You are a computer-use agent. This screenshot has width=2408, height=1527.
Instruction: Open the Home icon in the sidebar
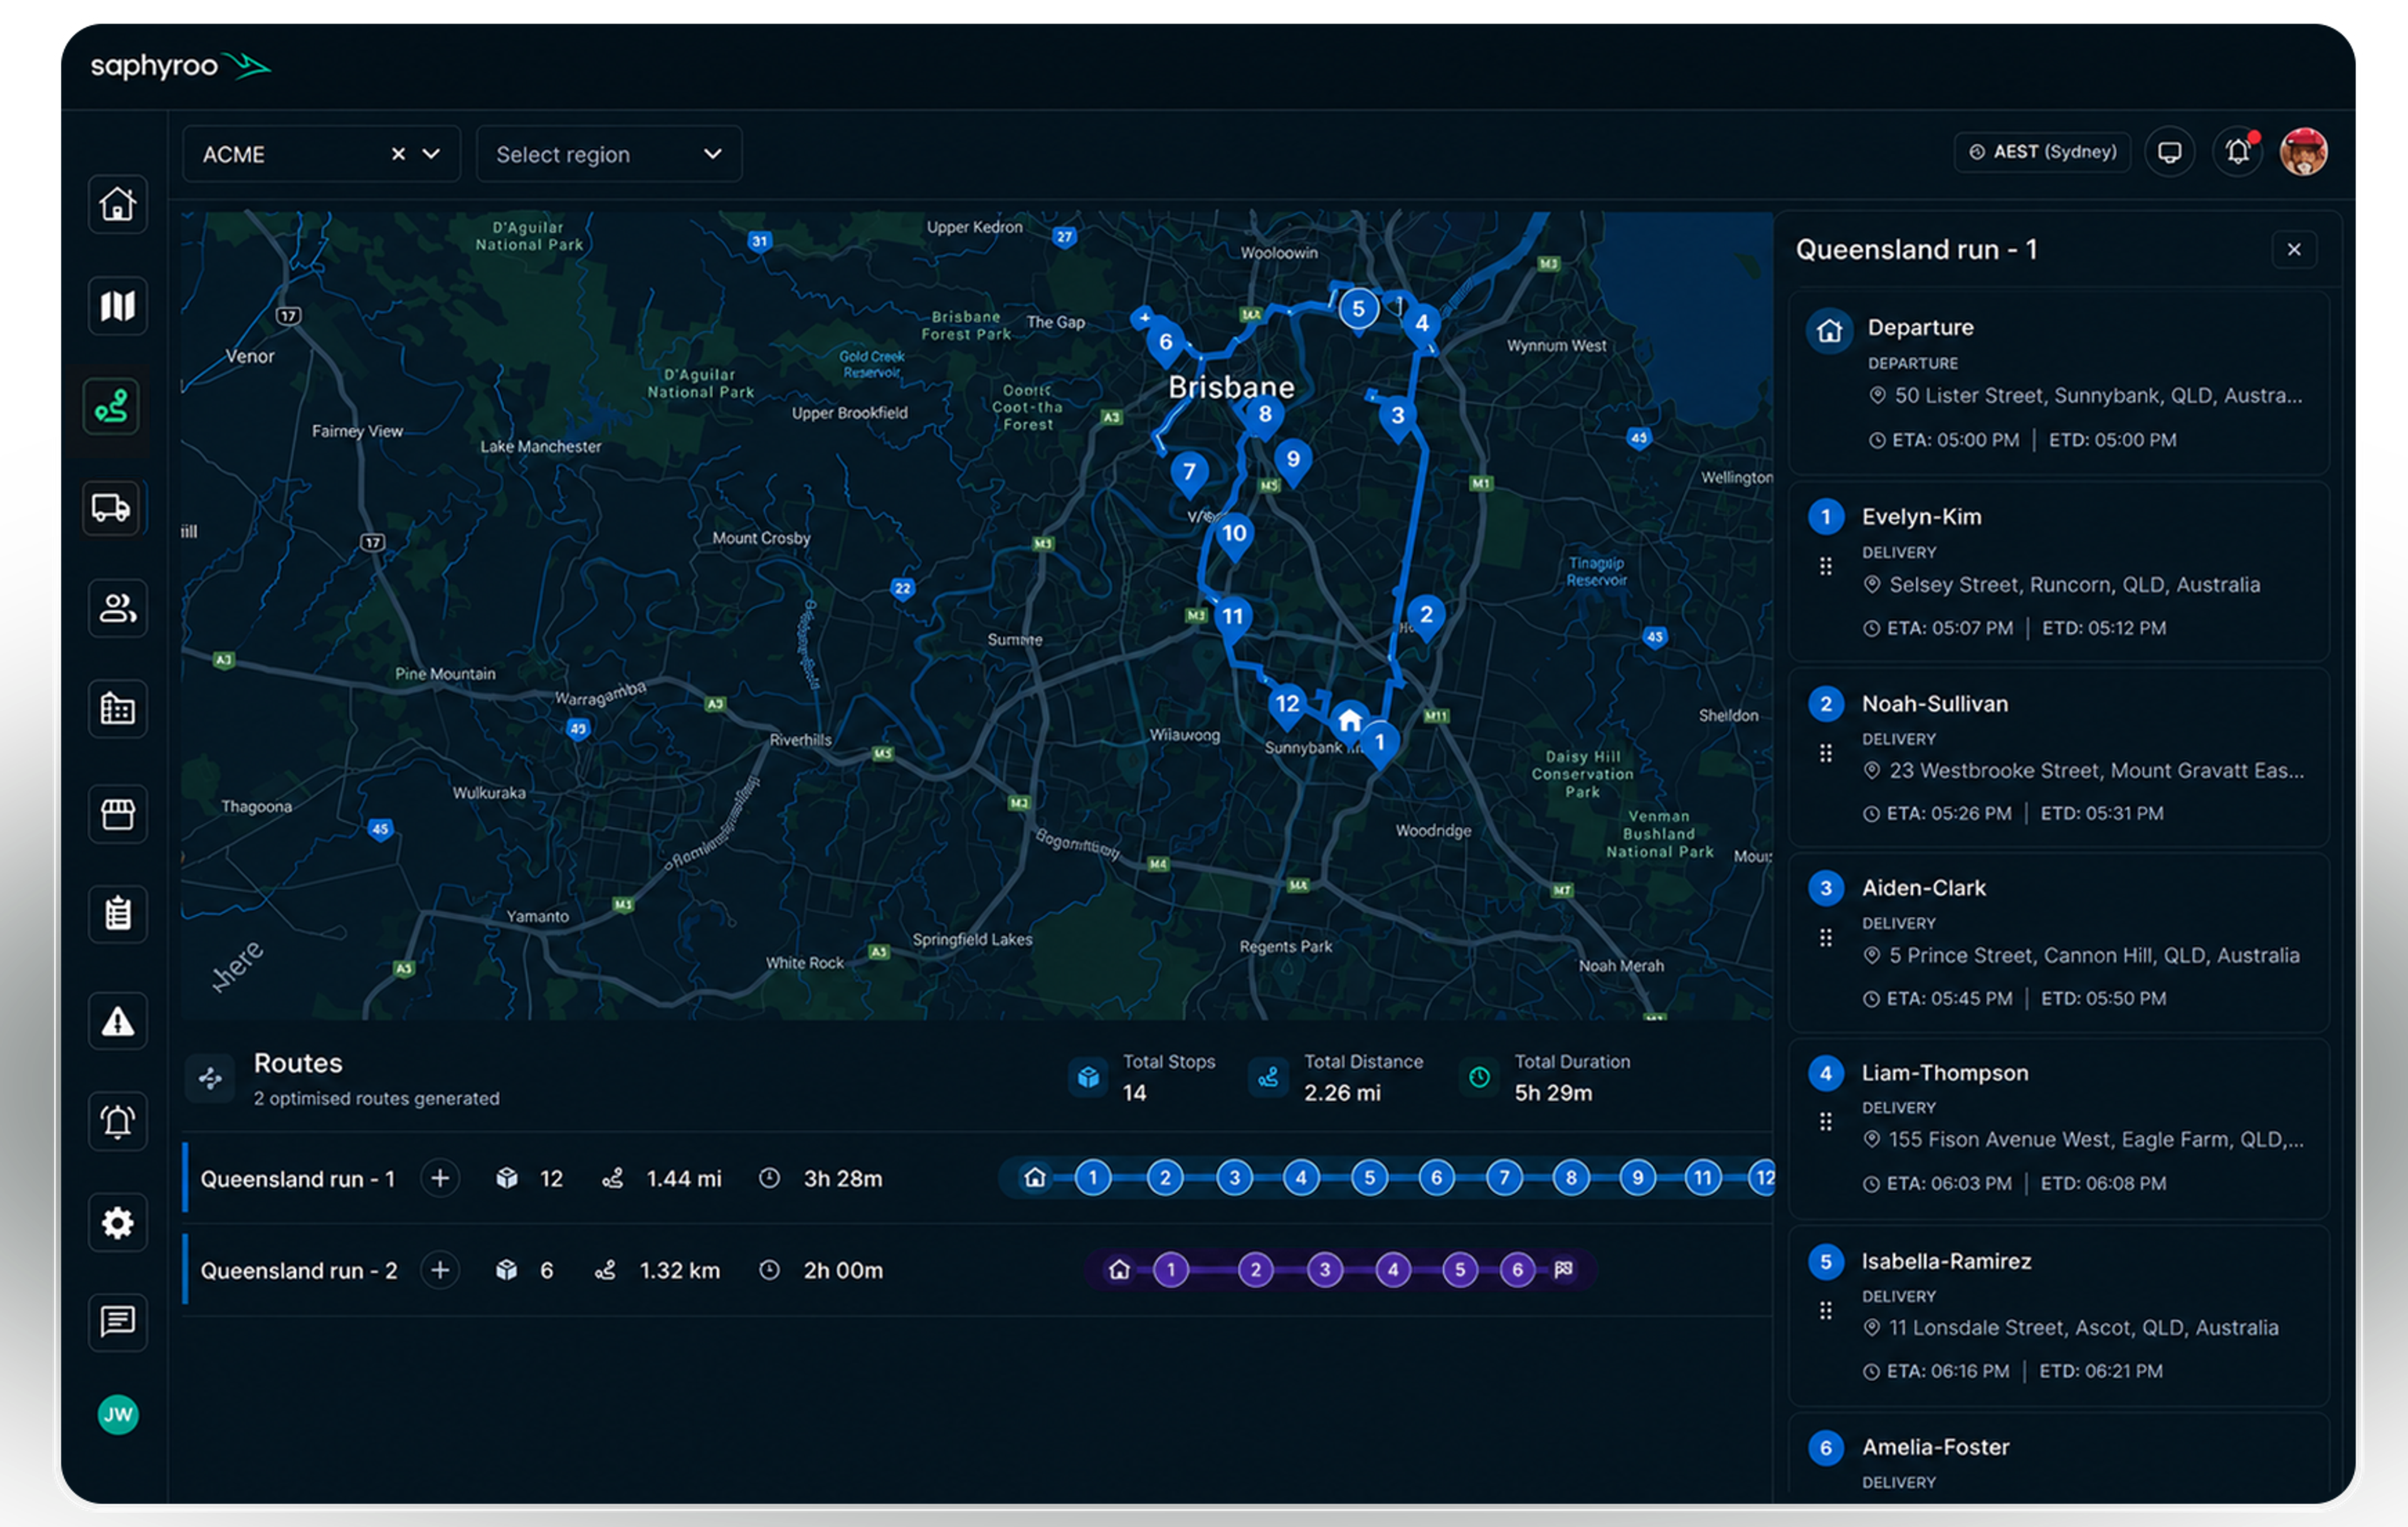pyautogui.click(x=117, y=204)
